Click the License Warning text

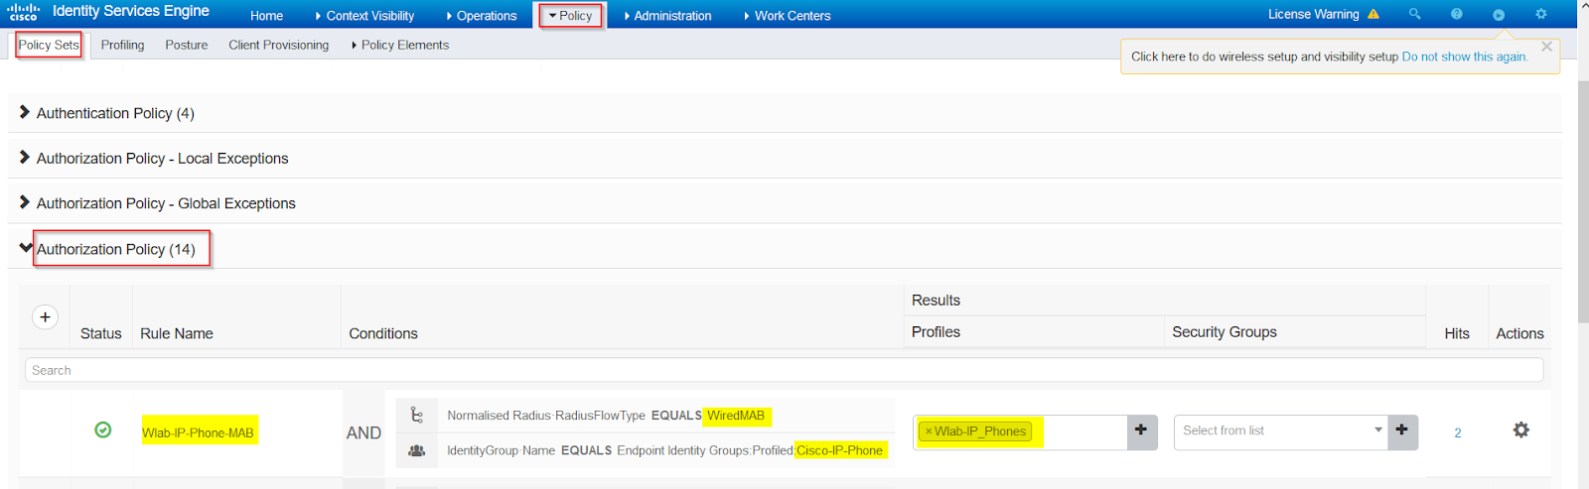point(1314,14)
